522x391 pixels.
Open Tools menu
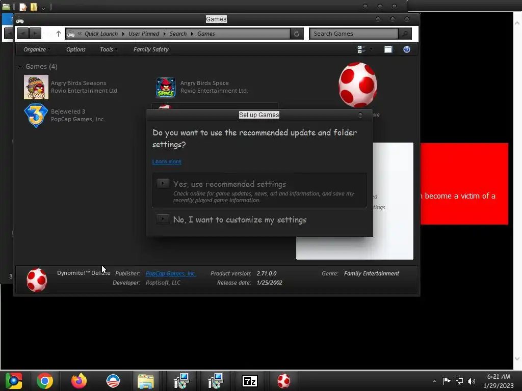click(108, 49)
